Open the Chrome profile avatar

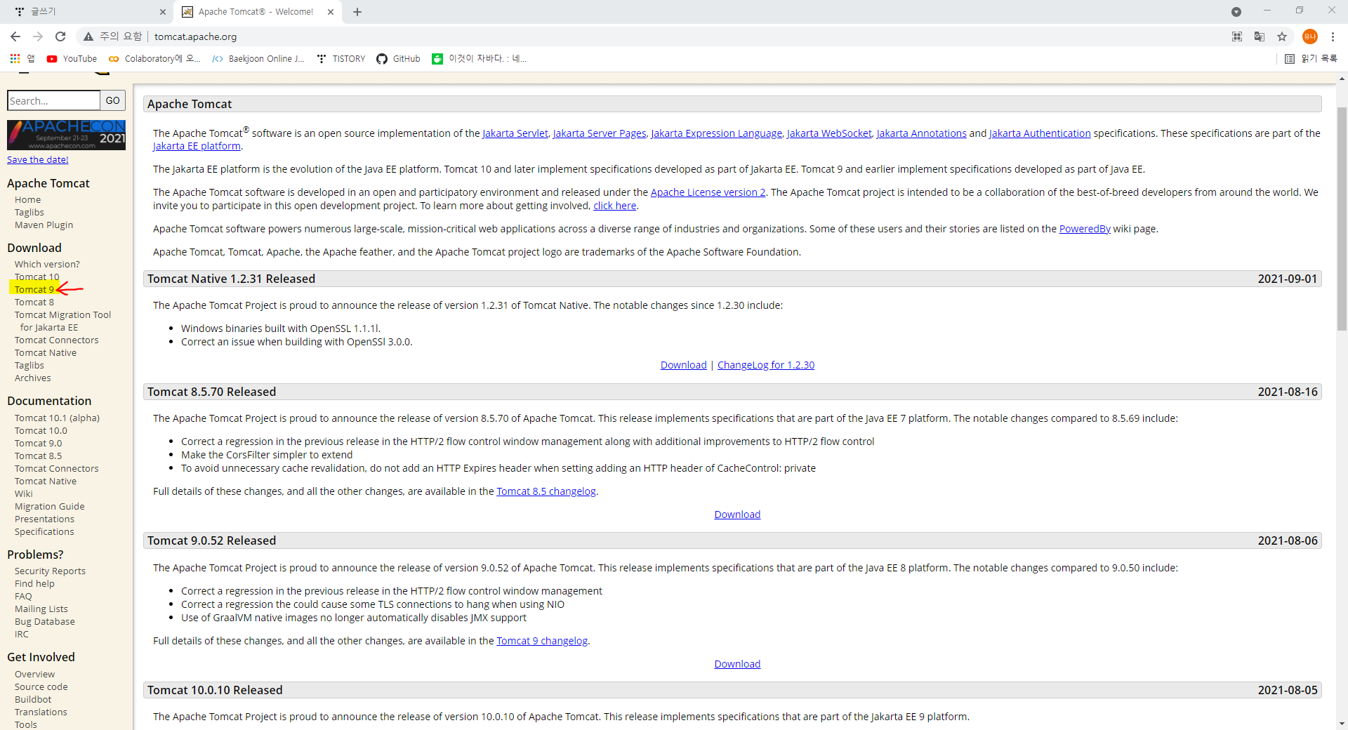click(x=1309, y=36)
